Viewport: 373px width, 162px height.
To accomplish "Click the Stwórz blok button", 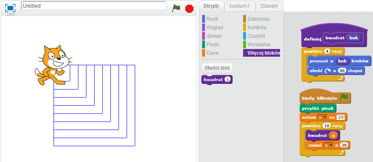I will 217,68.
